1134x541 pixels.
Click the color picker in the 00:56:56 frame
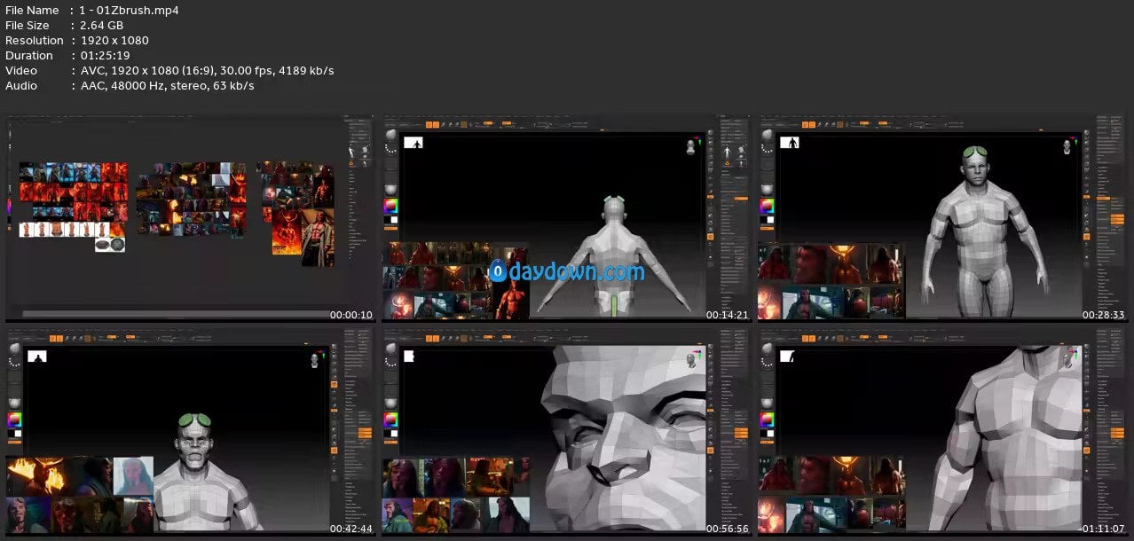click(390, 420)
